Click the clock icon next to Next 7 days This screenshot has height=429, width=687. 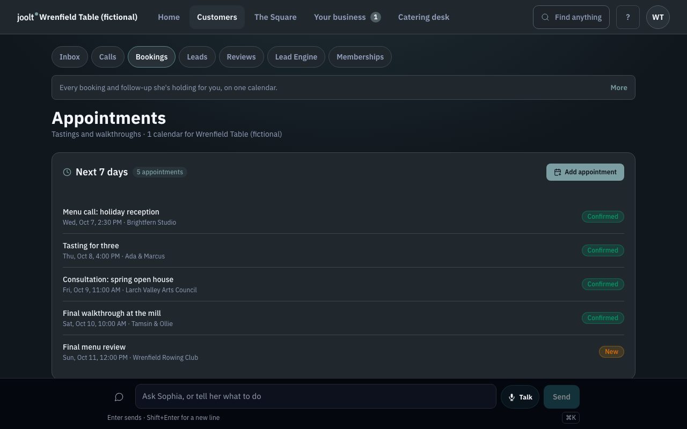coord(67,172)
